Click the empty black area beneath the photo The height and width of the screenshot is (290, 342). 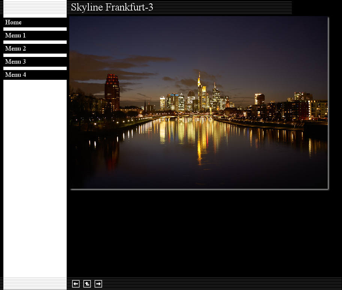point(202,232)
